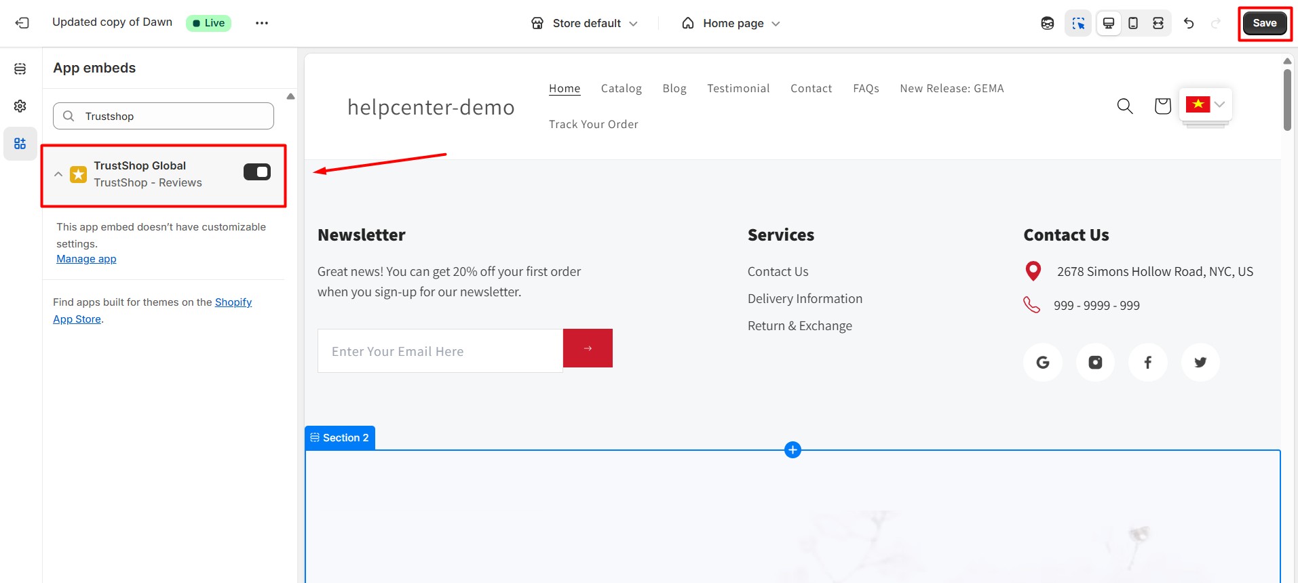Click the red location pin icon
Screen dimensions: 1298x583
tap(1033, 271)
